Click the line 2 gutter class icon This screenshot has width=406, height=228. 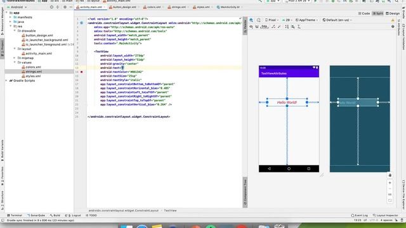(82, 23)
